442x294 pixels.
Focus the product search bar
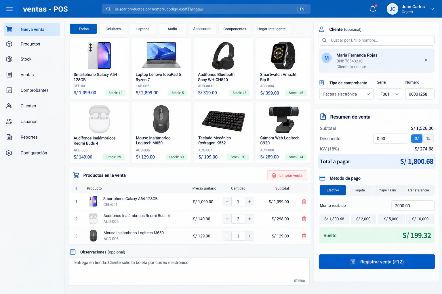(x=206, y=9)
